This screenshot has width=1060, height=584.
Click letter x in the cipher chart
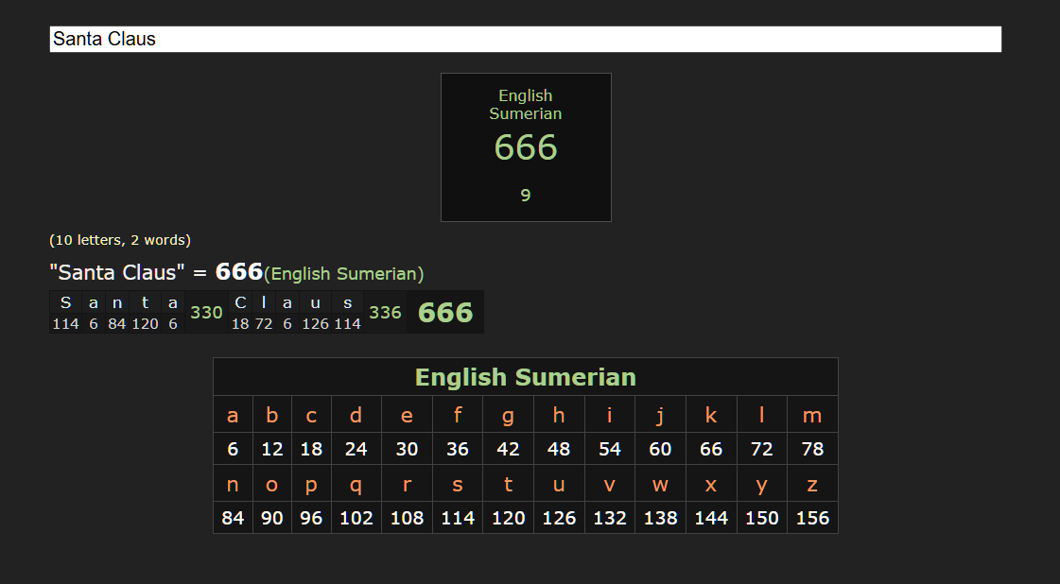[x=710, y=484]
